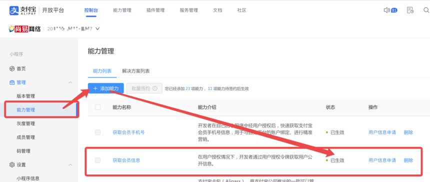Click the 能力介绍 column header

pos(207,107)
